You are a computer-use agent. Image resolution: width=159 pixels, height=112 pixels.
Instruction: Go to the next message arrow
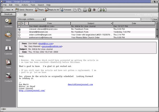(x=104, y=10)
